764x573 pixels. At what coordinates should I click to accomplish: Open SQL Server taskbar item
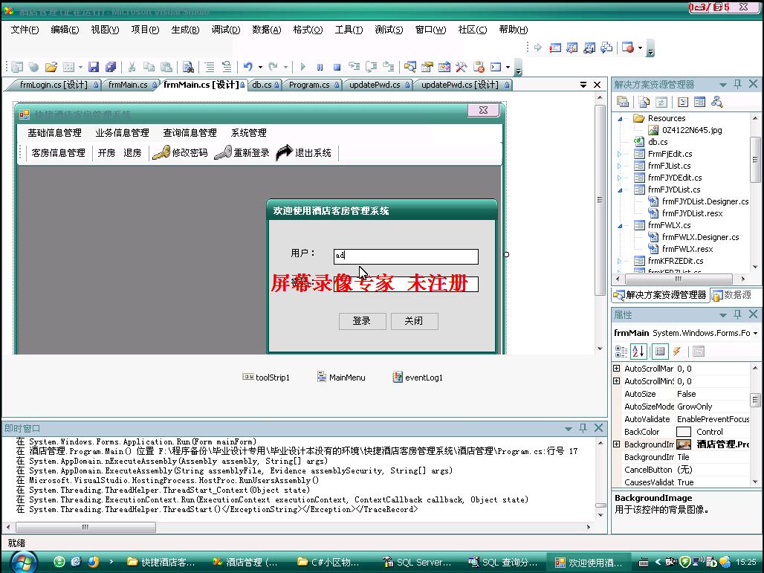coord(417,562)
